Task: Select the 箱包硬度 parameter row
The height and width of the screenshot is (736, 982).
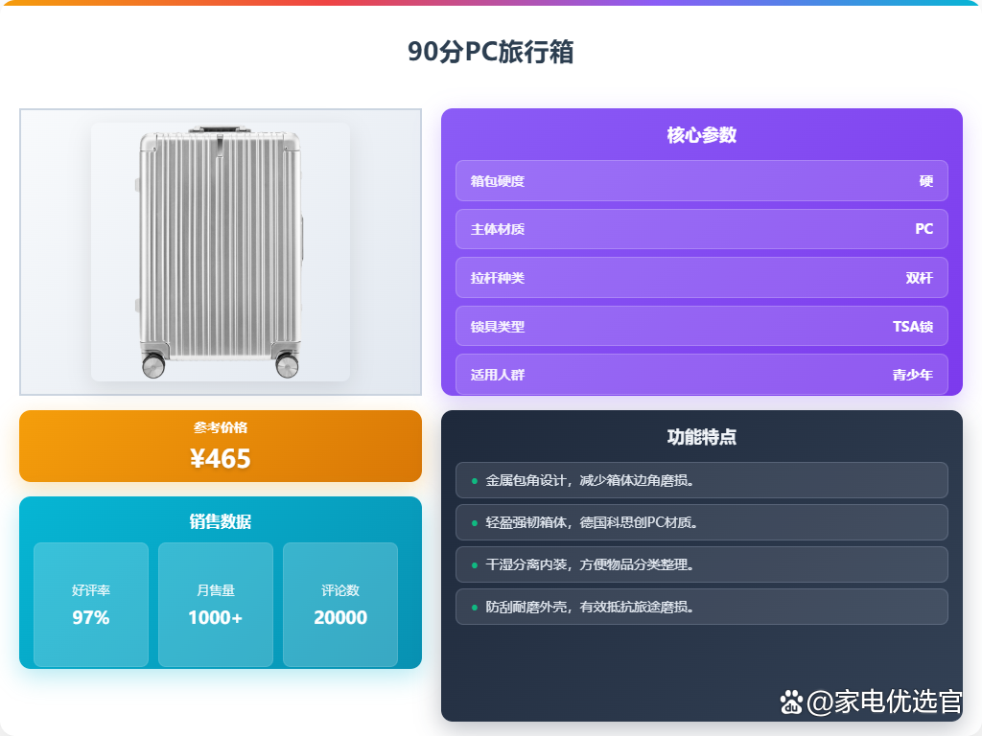Action: tap(701, 181)
